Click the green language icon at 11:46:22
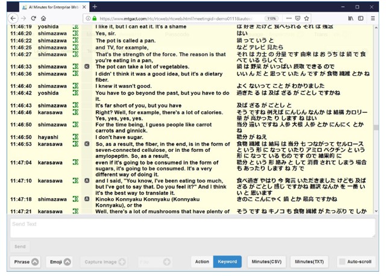The width and height of the screenshot is (387, 276). pyautogui.click(x=75, y=40)
